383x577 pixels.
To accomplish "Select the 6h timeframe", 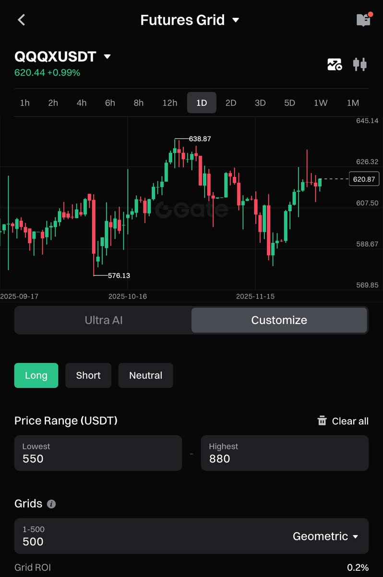I will (110, 103).
